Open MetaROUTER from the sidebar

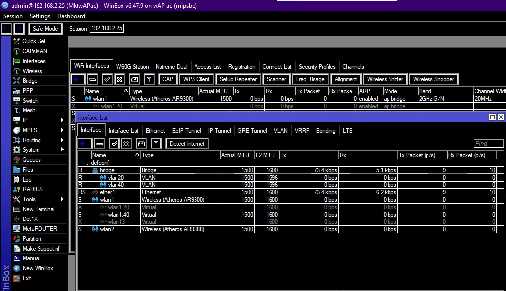click(x=39, y=229)
